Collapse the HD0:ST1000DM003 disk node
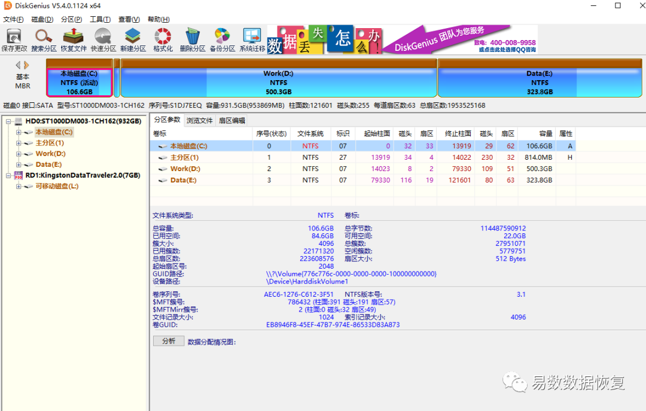The height and width of the screenshot is (411, 646). [8, 121]
